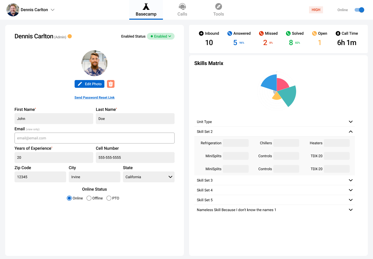Image resolution: width=373 pixels, height=259 pixels.
Task: Click the orange delete photo trash icon
Action: 111,84
